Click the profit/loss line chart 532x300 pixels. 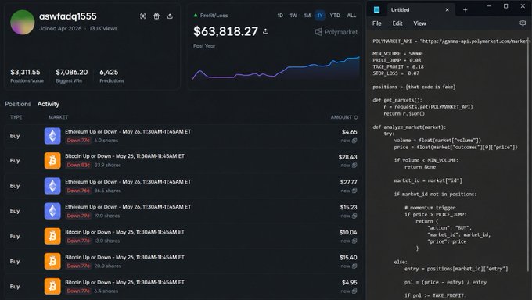click(x=276, y=68)
